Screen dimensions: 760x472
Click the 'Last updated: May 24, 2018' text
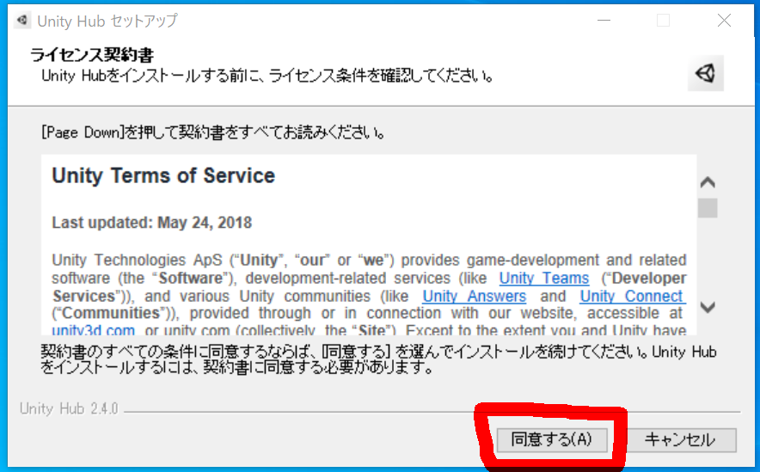click(x=152, y=223)
